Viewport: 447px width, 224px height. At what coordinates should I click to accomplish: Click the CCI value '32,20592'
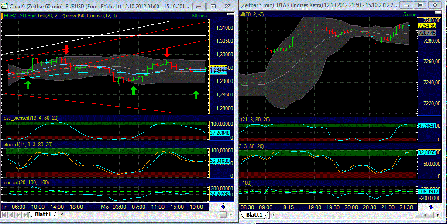pyautogui.click(x=220, y=194)
